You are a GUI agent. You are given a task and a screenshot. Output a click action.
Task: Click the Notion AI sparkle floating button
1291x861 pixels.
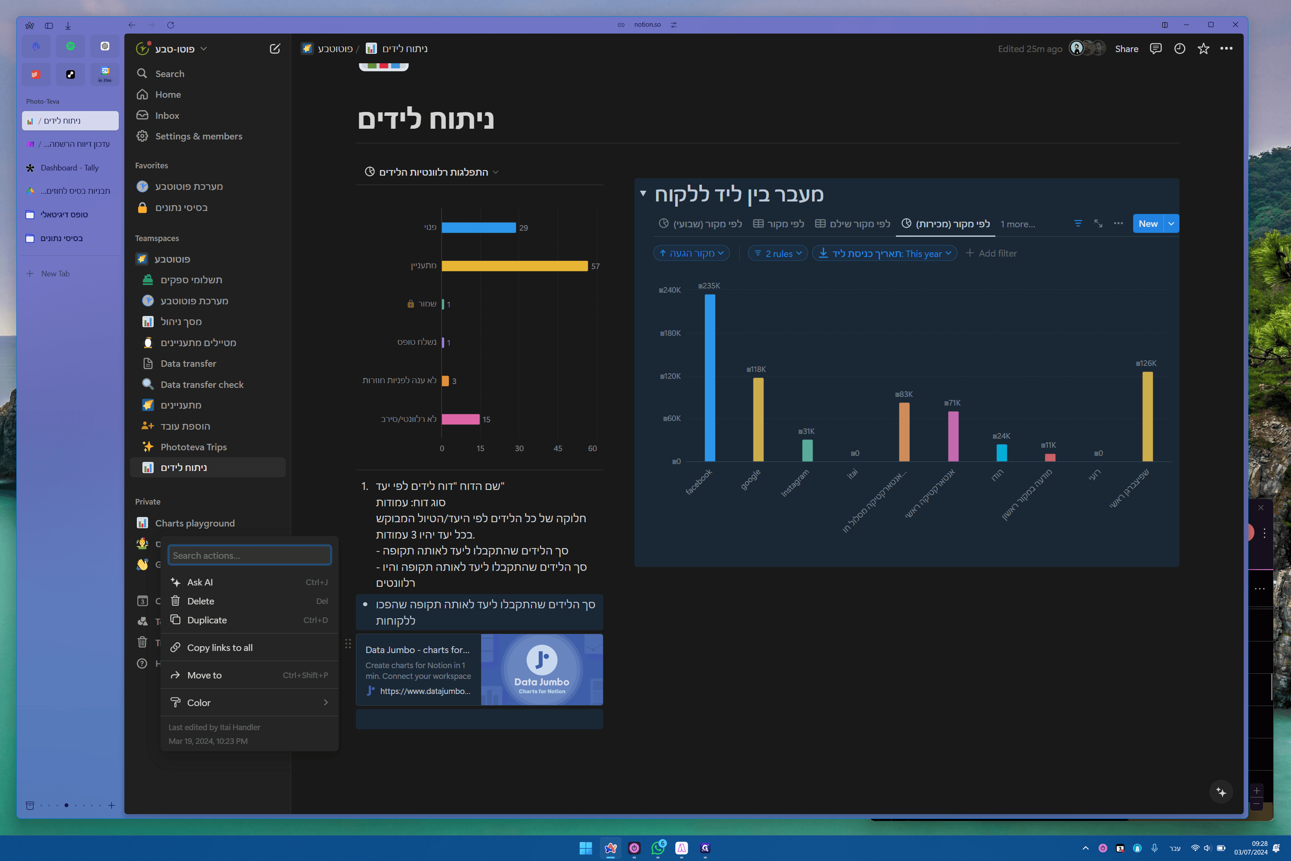(1221, 791)
